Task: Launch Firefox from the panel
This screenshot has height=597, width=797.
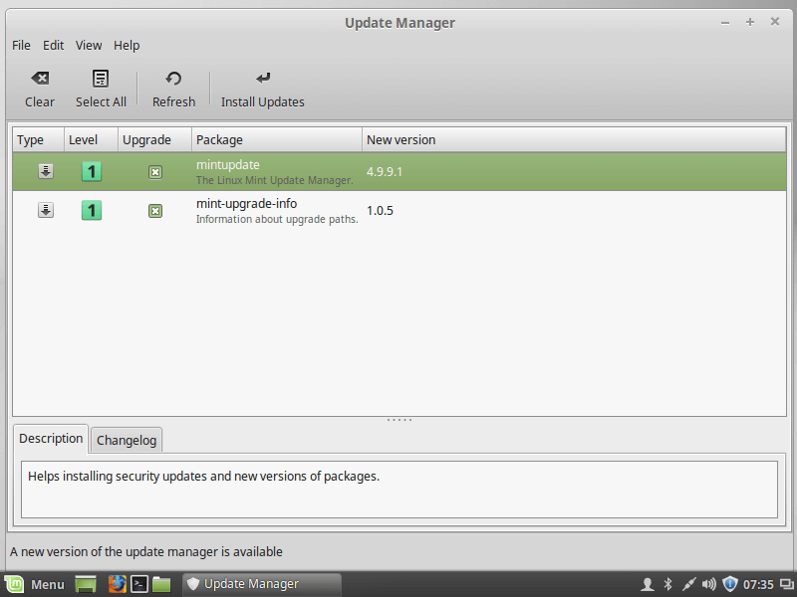Action: pos(117,584)
